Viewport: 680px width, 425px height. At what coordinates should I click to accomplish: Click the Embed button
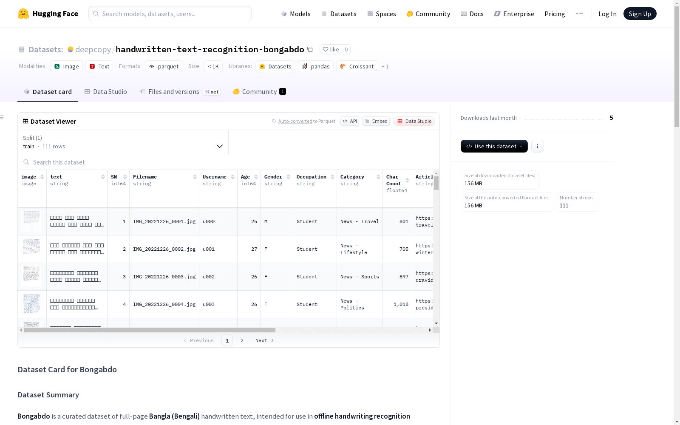[x=376, y=121]
